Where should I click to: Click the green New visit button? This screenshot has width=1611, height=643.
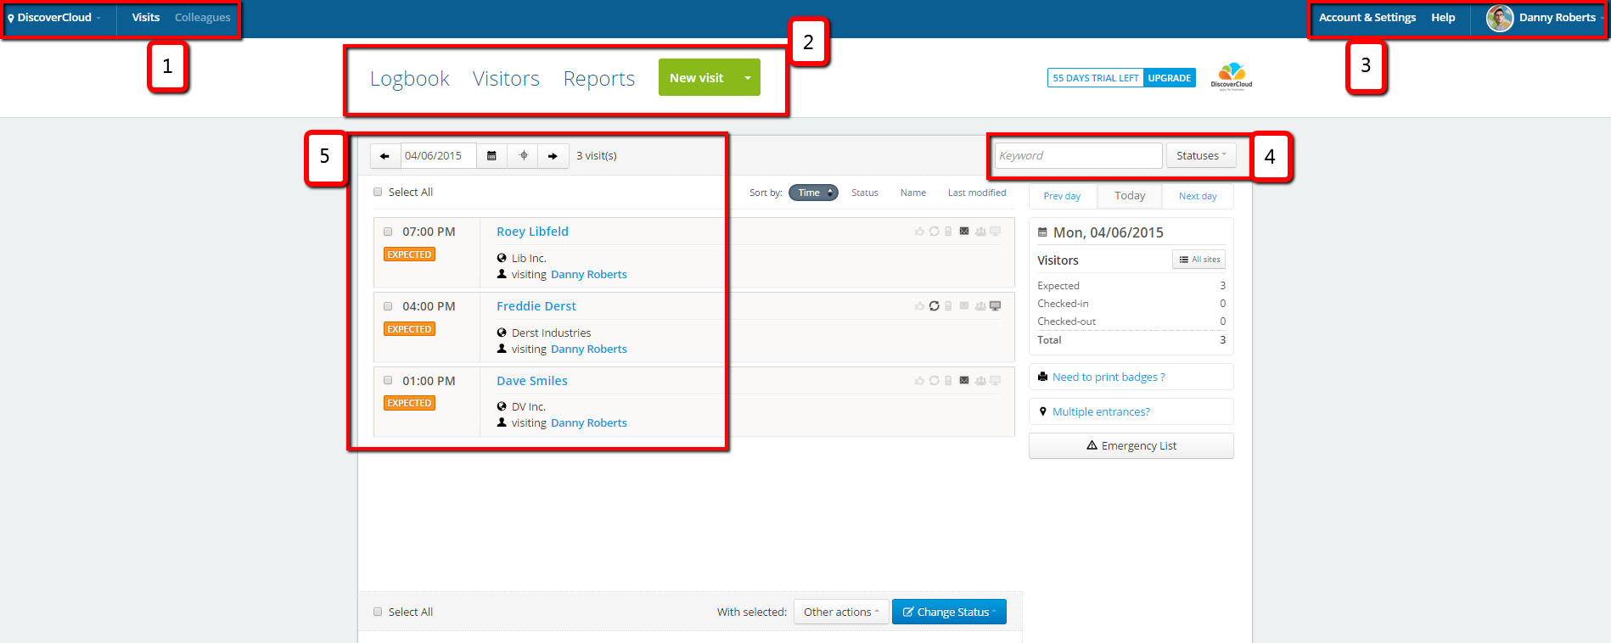(x=697, y=78)
